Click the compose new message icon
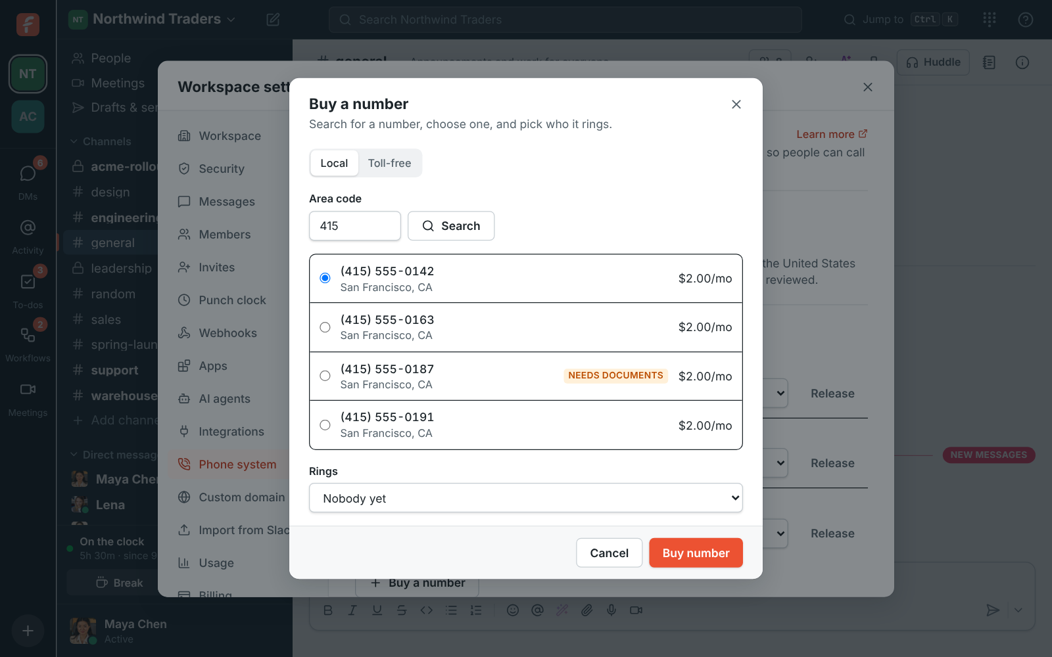The image size is (1052, 657). click(273, 20)
